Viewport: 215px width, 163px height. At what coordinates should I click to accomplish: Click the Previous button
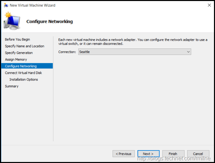[x=123, y=154]
